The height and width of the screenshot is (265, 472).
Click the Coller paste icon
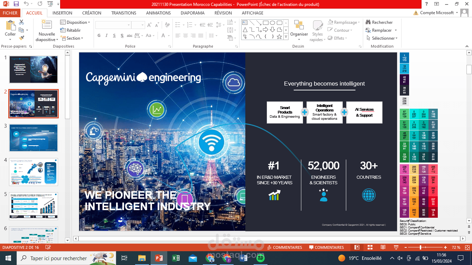click(10, 26)
